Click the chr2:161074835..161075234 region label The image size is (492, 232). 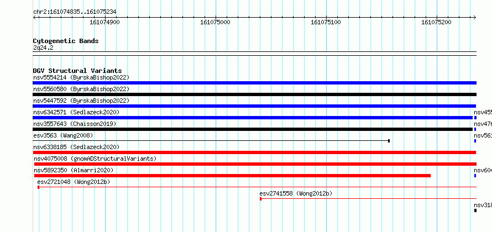coord(75,12)
